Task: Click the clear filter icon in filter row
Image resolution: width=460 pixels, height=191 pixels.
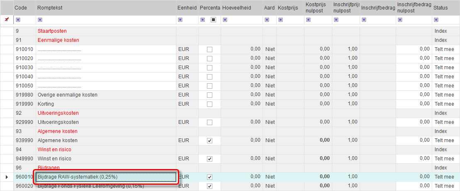Action: point(6,19)
